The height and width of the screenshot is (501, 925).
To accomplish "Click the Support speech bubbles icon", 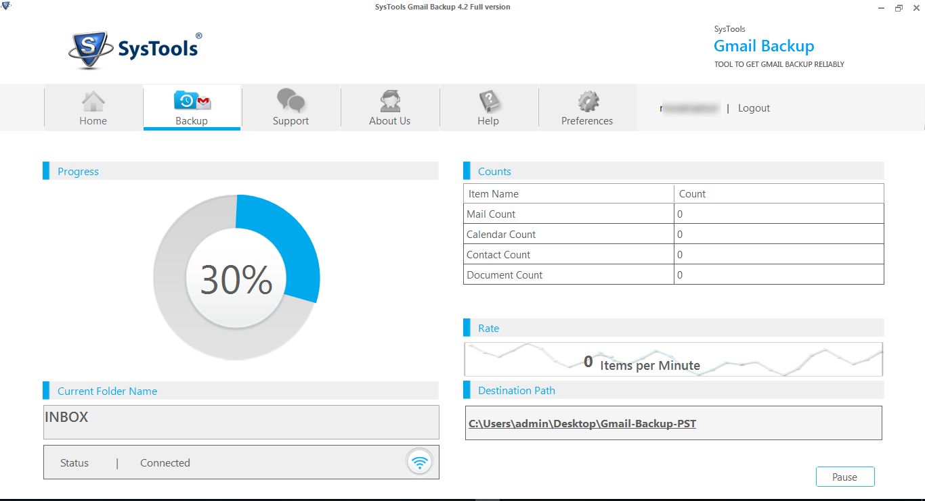I will (291, 101).
